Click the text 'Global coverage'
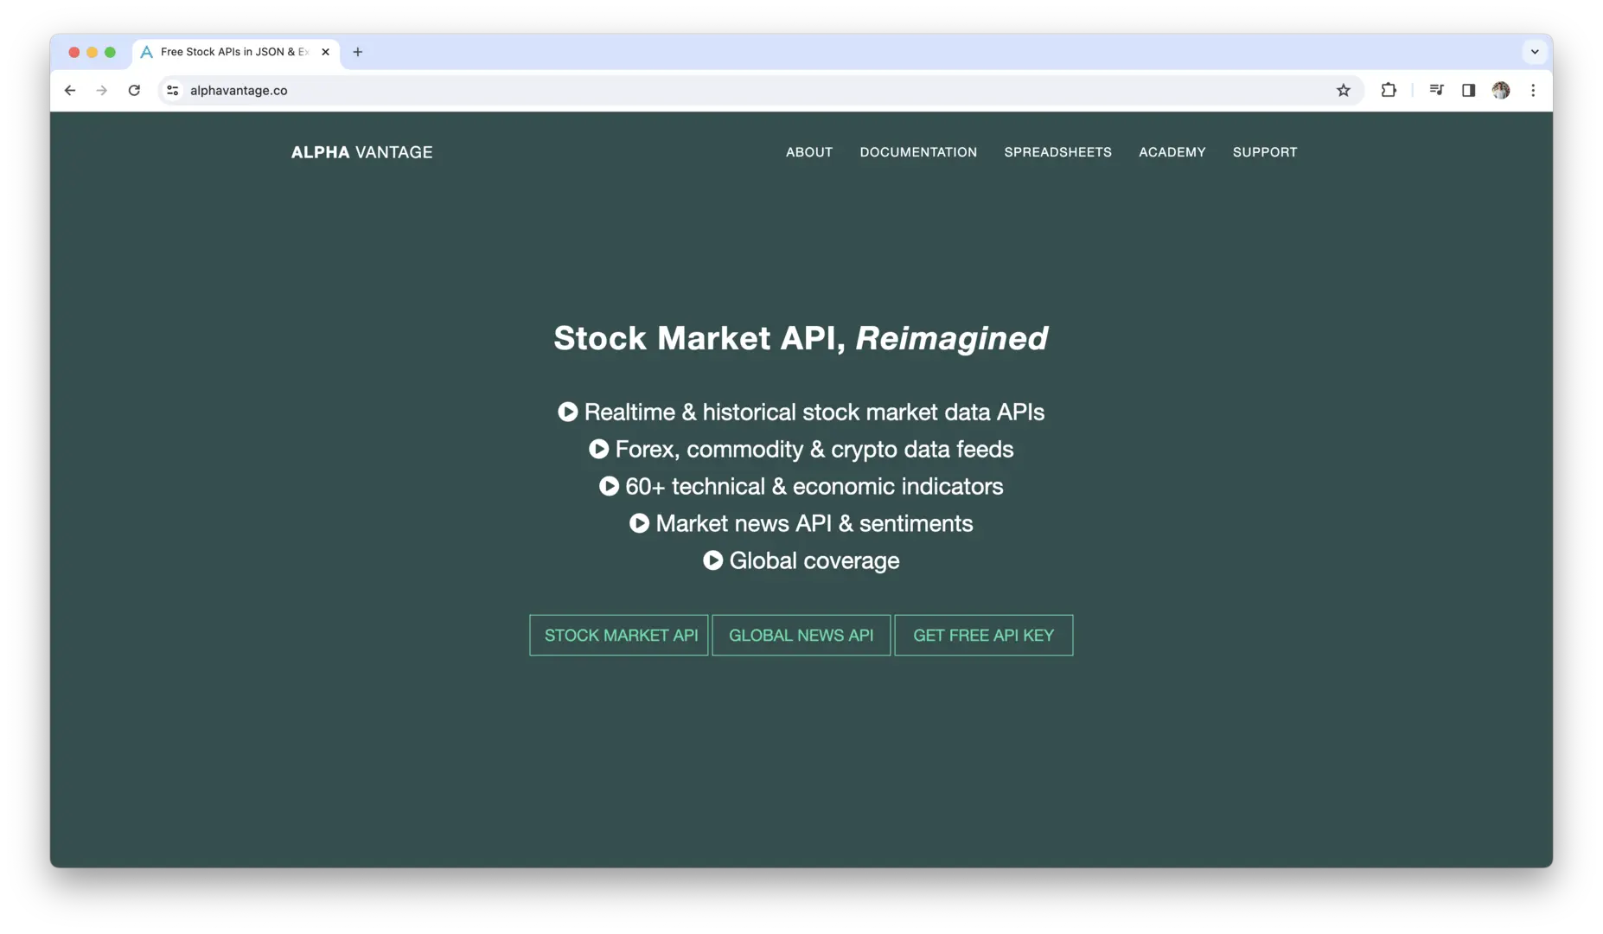Viewport: 1603px width, 934px height. (814, 560)
